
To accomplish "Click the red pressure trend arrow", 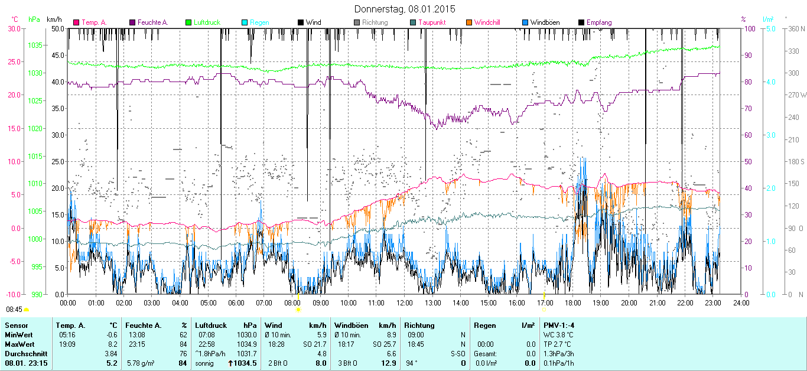I will click(x=230, y=363).
